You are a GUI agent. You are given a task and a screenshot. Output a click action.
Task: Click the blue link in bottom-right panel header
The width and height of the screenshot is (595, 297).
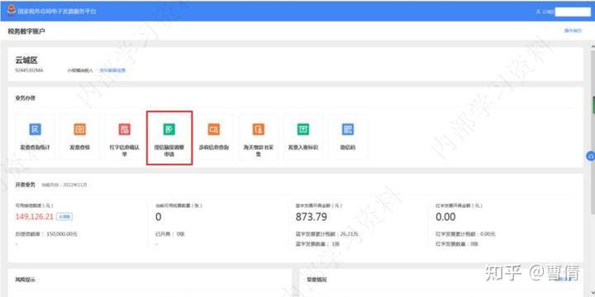click(564, 280)
